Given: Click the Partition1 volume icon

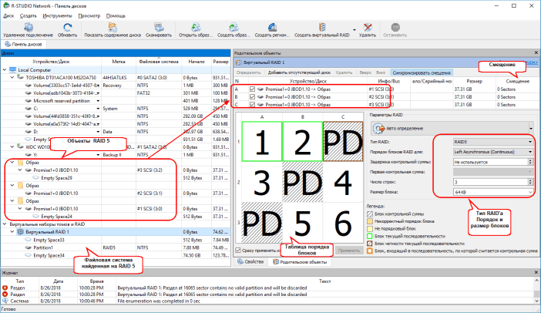Looking at the screenshot, I should (x=29, y=247).
